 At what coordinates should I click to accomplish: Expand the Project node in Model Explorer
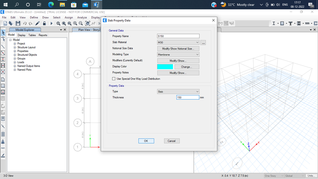(15, 44)
